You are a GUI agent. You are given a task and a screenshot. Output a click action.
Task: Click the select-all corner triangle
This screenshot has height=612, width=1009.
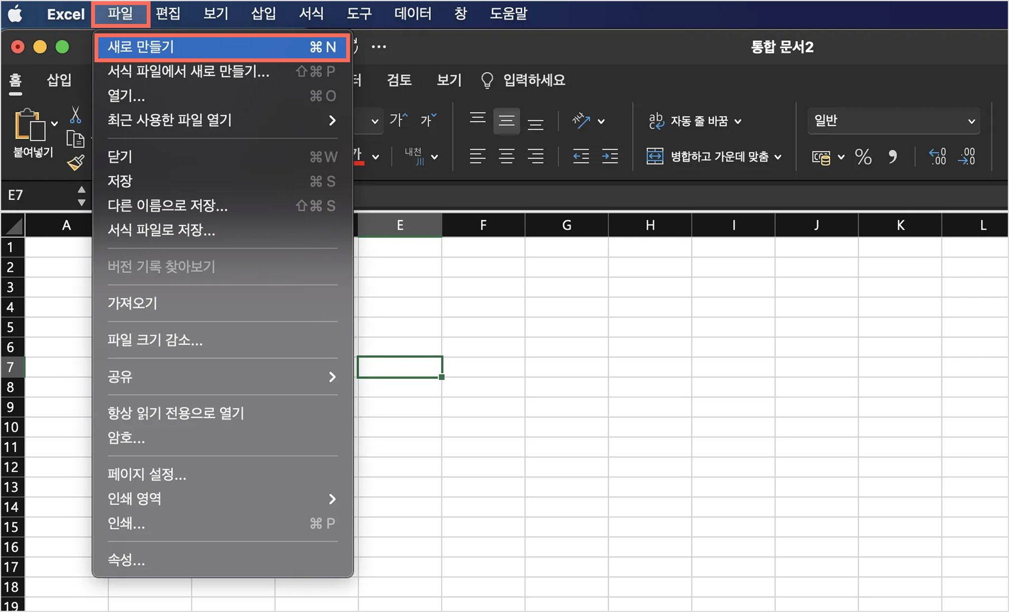point(13,225)
